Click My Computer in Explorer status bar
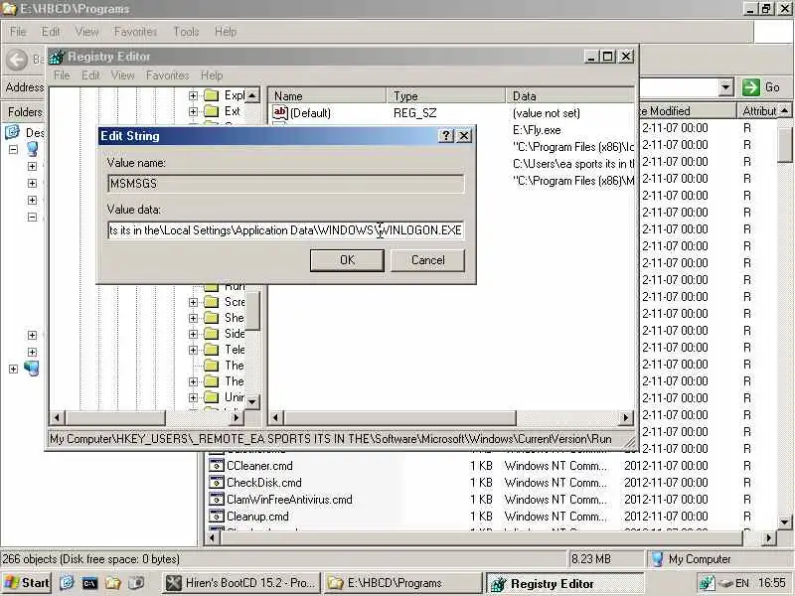Screen dimensions: 795x596 [x=700, y=559]
